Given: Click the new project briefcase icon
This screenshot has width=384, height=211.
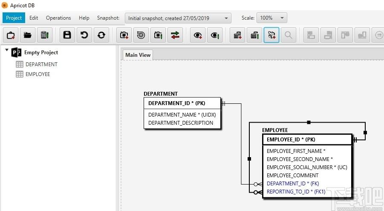Looking at the screenshot, I should 11,35.
